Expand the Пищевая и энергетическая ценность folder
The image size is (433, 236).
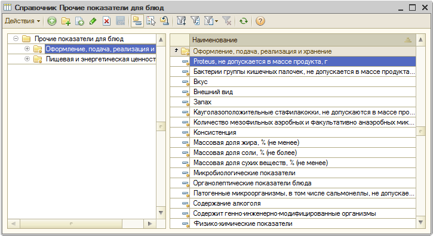click(x=27, y=59)
